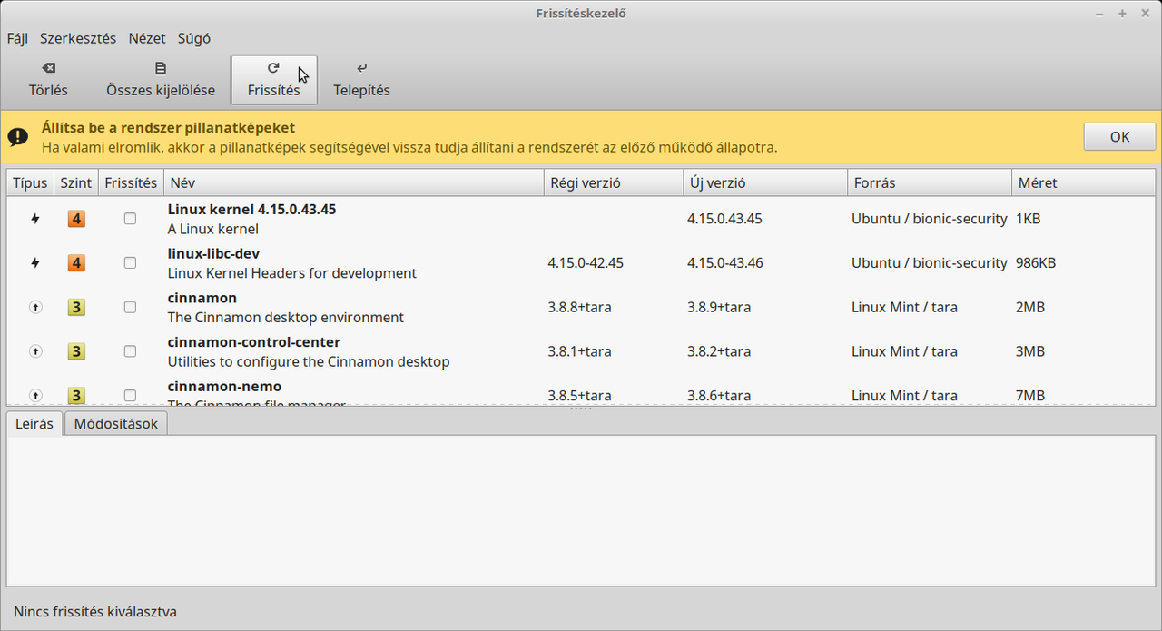Sort by the Frissítés column header
The width and height of the screenshot is (1162, 631).
click(131, 182)
